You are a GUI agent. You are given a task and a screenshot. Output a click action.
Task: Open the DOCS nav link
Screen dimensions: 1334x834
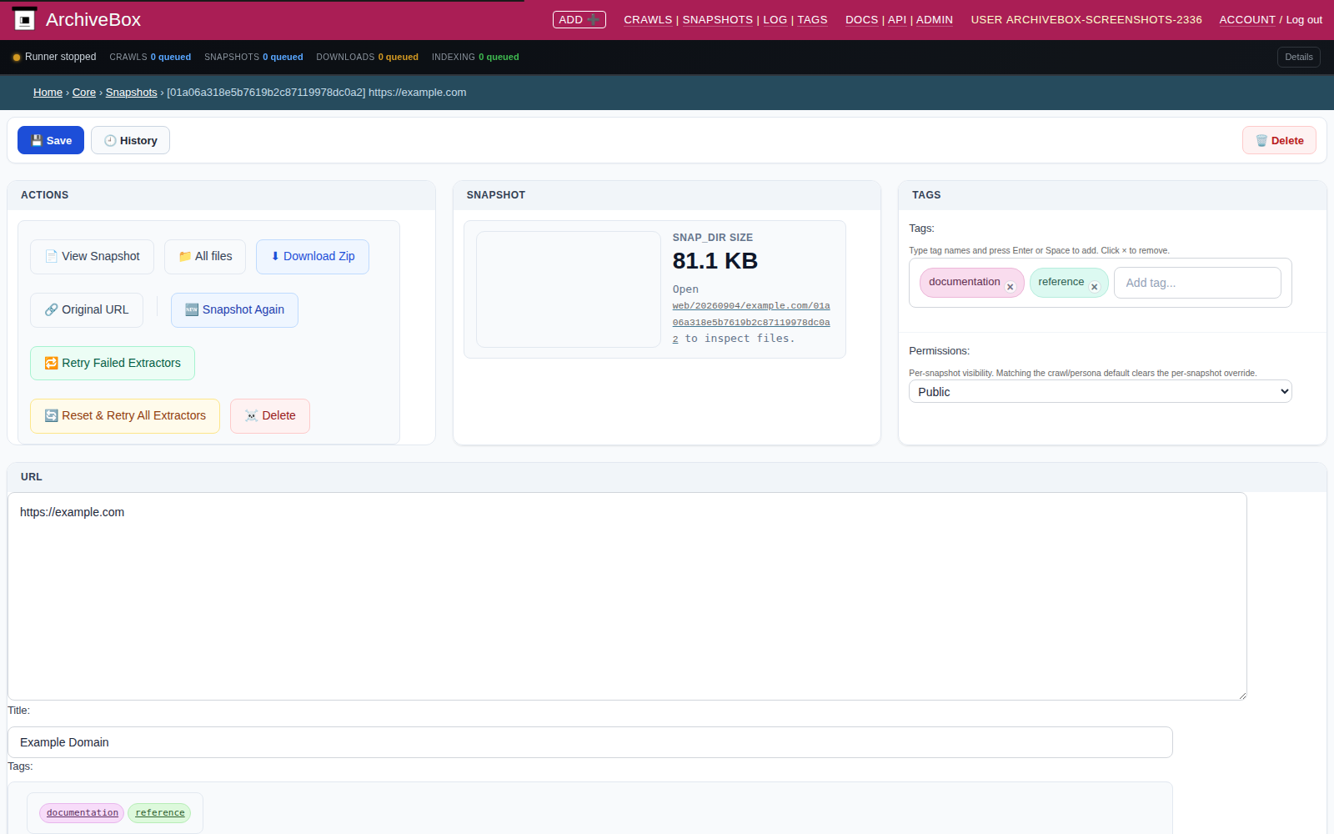[x=861, y=20]
